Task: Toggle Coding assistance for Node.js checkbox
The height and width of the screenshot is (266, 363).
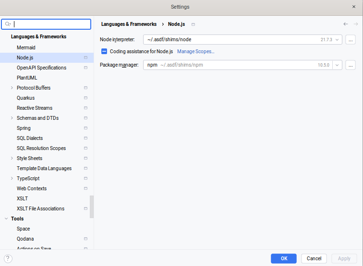Action: 104,51
